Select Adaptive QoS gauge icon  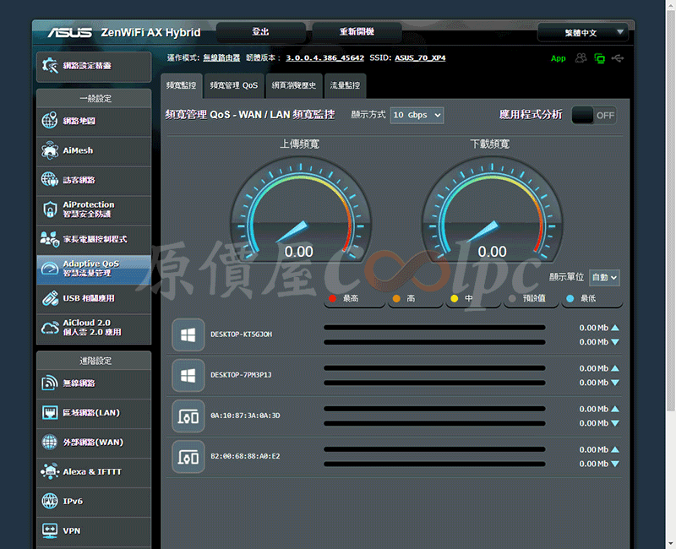50,268
